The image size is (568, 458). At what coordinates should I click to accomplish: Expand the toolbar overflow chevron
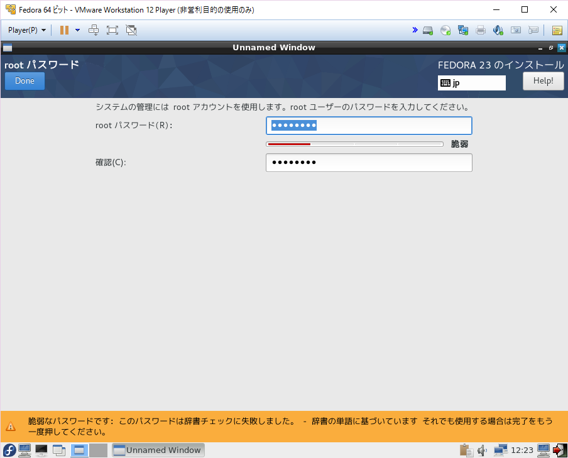414,30
